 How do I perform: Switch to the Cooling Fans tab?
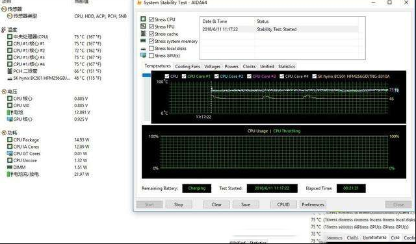point(188,66)
